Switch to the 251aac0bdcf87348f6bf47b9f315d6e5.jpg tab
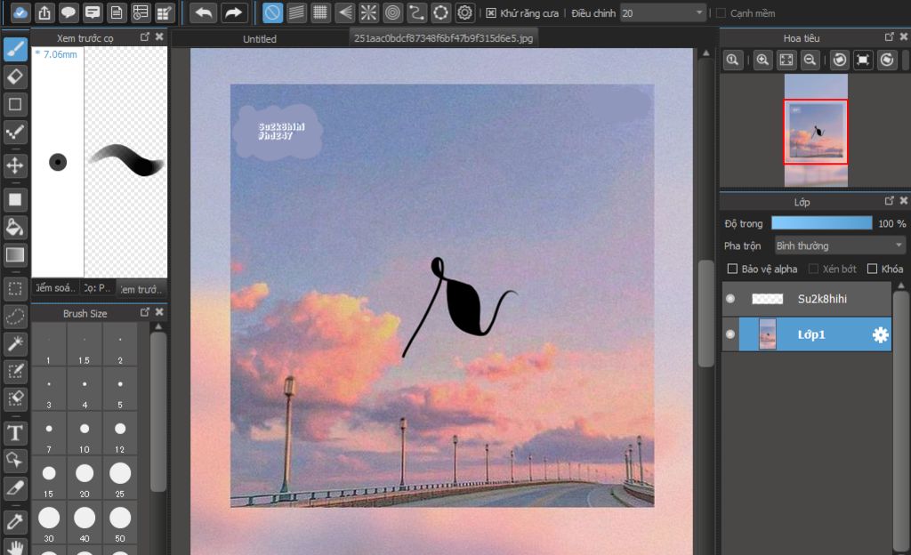The image size is (911, 555). pyautogui.click(x=443, y=38)
